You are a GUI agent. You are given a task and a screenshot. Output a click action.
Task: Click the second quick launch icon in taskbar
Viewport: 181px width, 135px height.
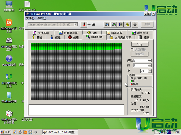[20, 132]
